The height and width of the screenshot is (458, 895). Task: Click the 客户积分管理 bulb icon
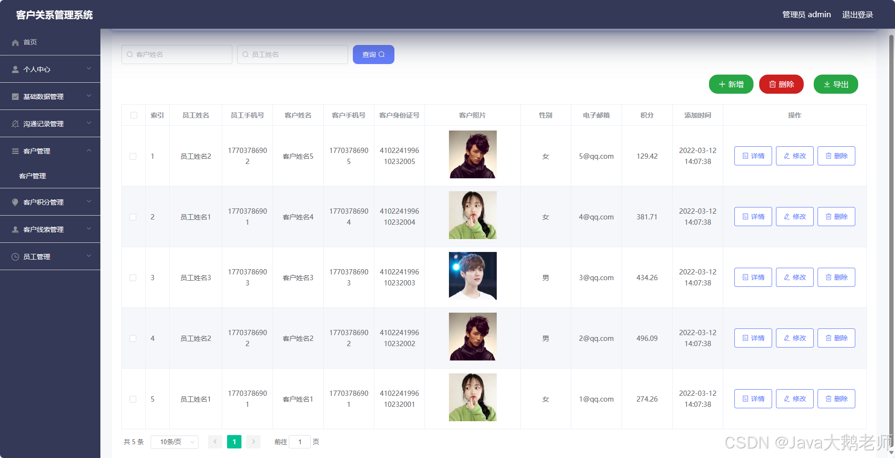pyautogui.click(x=15, y=202)
